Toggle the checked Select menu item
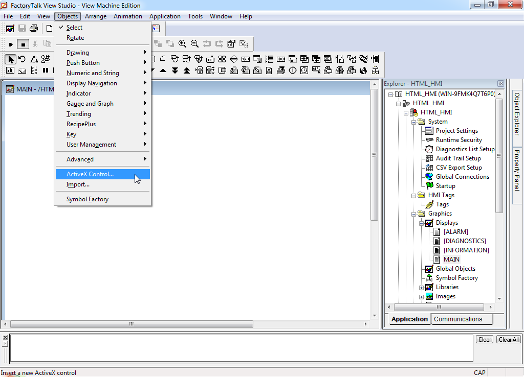The height and width of the screenshot is (377, 524). tap(102, 28)
